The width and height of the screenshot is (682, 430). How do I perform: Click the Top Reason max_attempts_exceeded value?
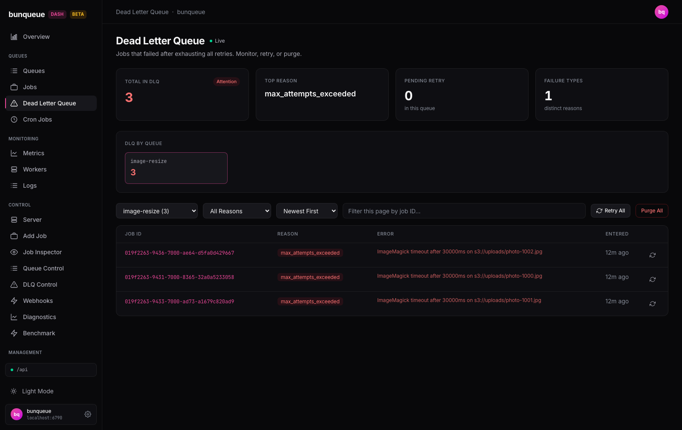[310, 94]
